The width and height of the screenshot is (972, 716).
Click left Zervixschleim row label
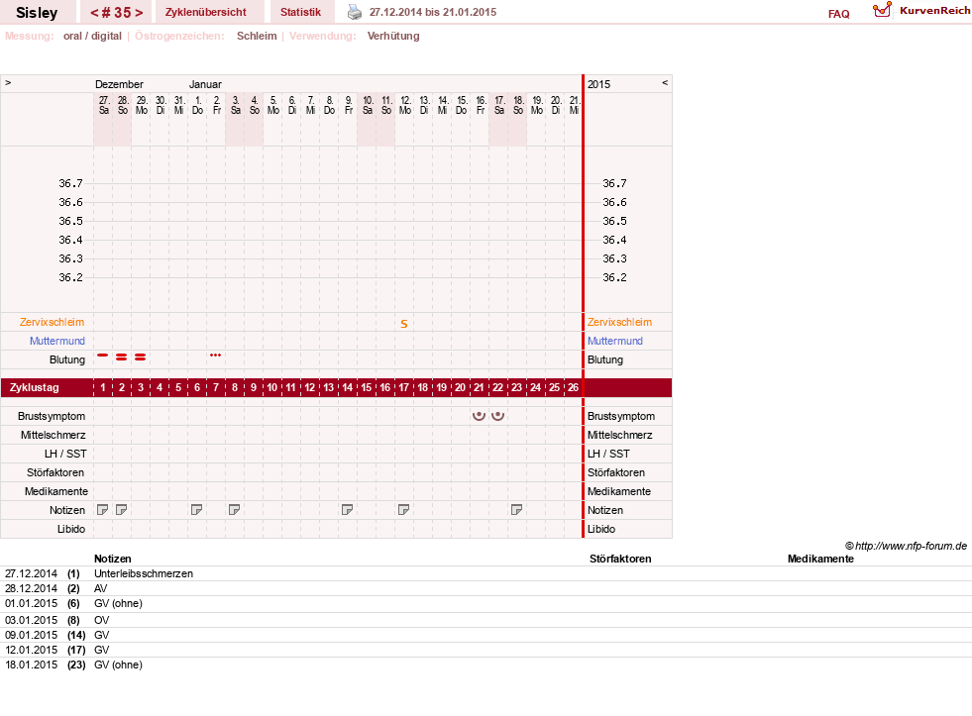tap(53, 322)
